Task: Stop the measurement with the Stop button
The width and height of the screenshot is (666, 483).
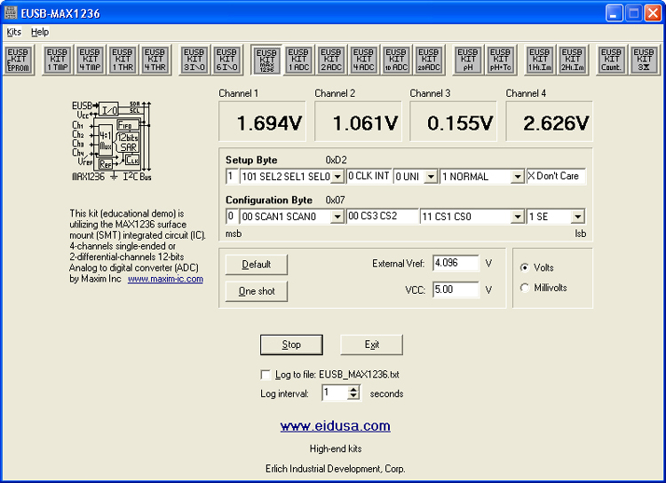Action: point(291,344)
